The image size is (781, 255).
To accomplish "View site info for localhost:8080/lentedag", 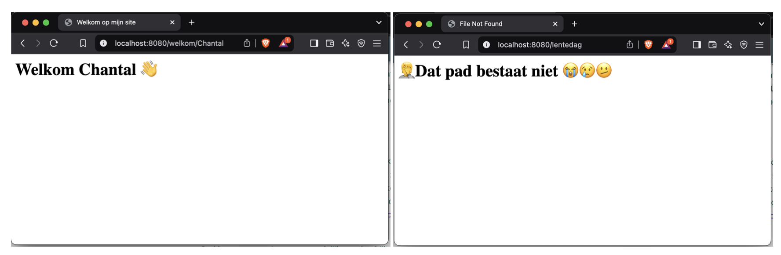I will tap(486, 44).
